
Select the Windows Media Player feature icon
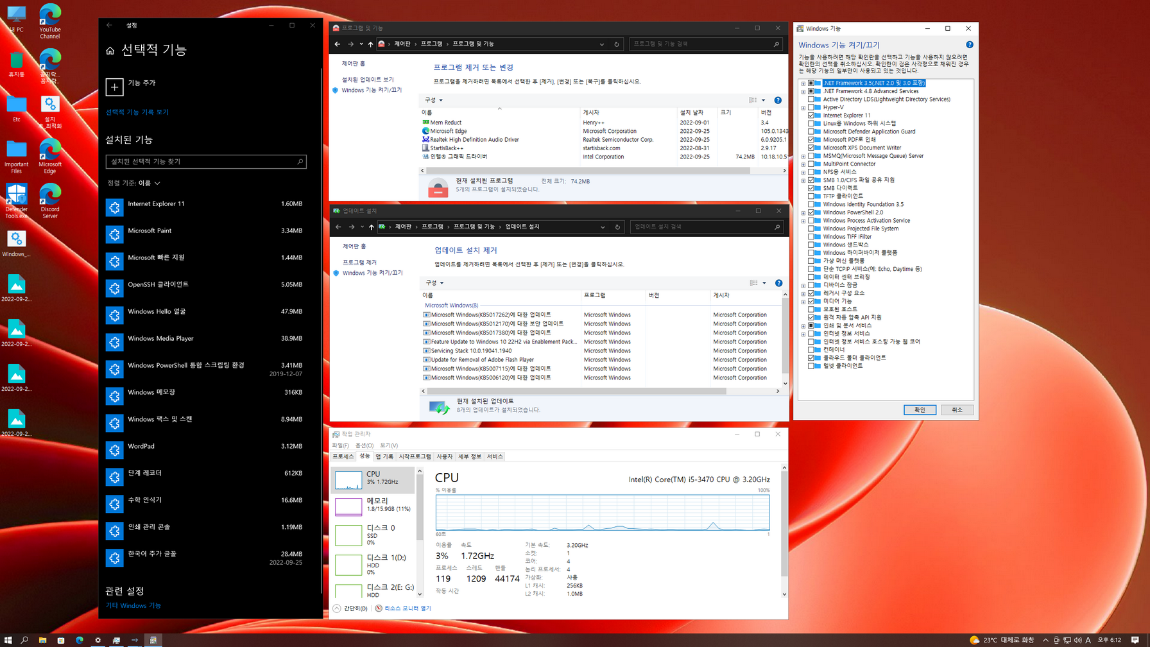114,342
